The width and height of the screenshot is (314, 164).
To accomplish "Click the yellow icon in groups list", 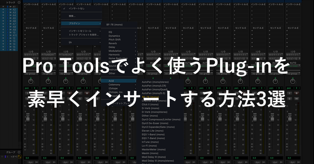I will click(20, 157).
